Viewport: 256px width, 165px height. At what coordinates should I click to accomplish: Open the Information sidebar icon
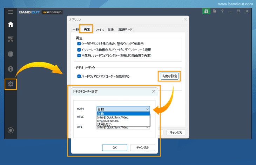coord(11,69)
